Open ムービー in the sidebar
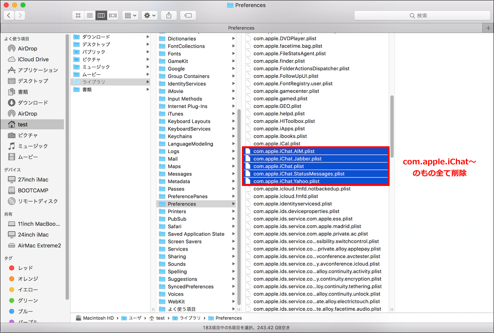494x333 pixels. point(33,157)
